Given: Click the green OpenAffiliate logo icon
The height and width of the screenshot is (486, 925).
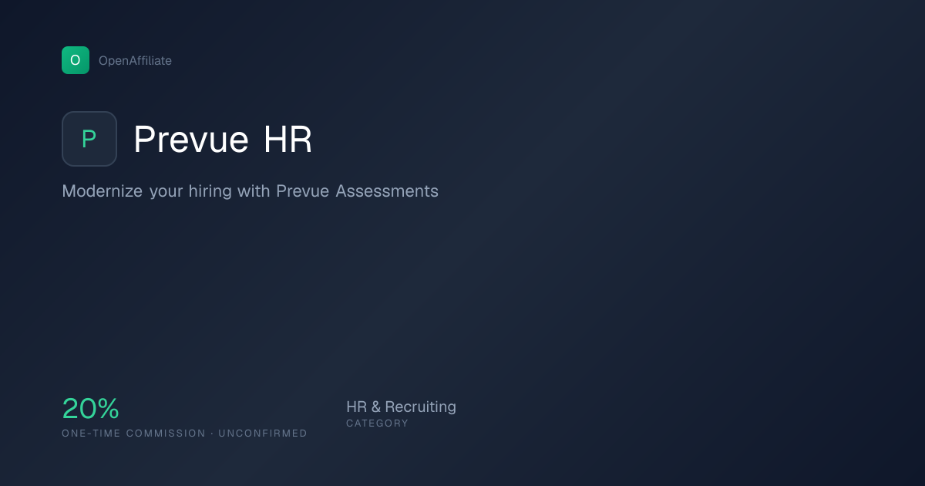Looking at the screenshot, I should 76,60.
